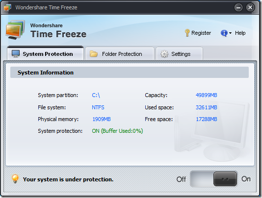
Task: Click the gold key Register icon
Action: 187,33
